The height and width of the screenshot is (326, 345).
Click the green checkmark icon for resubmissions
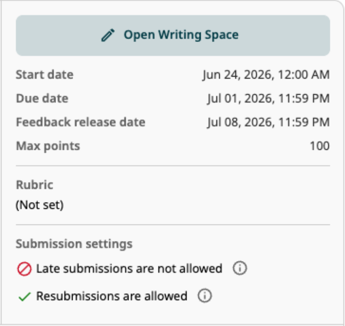pos(24,296)
